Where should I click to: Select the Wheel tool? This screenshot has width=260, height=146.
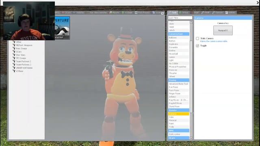[179, 77]
